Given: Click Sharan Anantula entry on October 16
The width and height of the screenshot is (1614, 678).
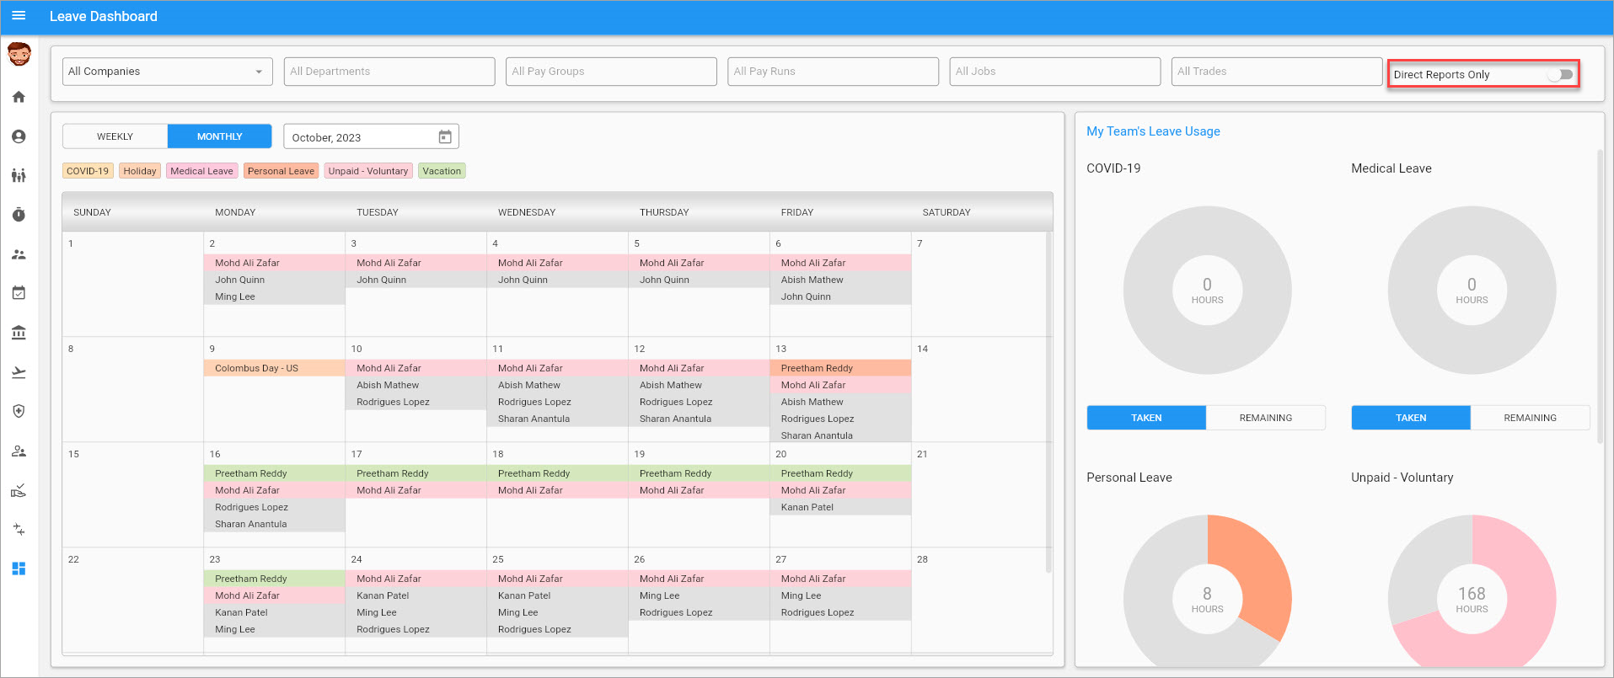Looking at the screenshot, I should click(x=274, y=524).
